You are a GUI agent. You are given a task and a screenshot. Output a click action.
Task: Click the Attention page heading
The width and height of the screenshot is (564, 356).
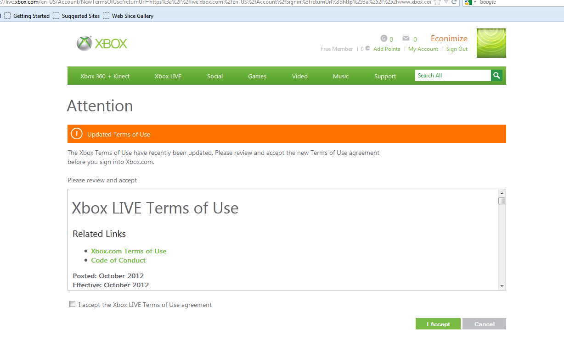pyautogui.click(x=100, y=106)
